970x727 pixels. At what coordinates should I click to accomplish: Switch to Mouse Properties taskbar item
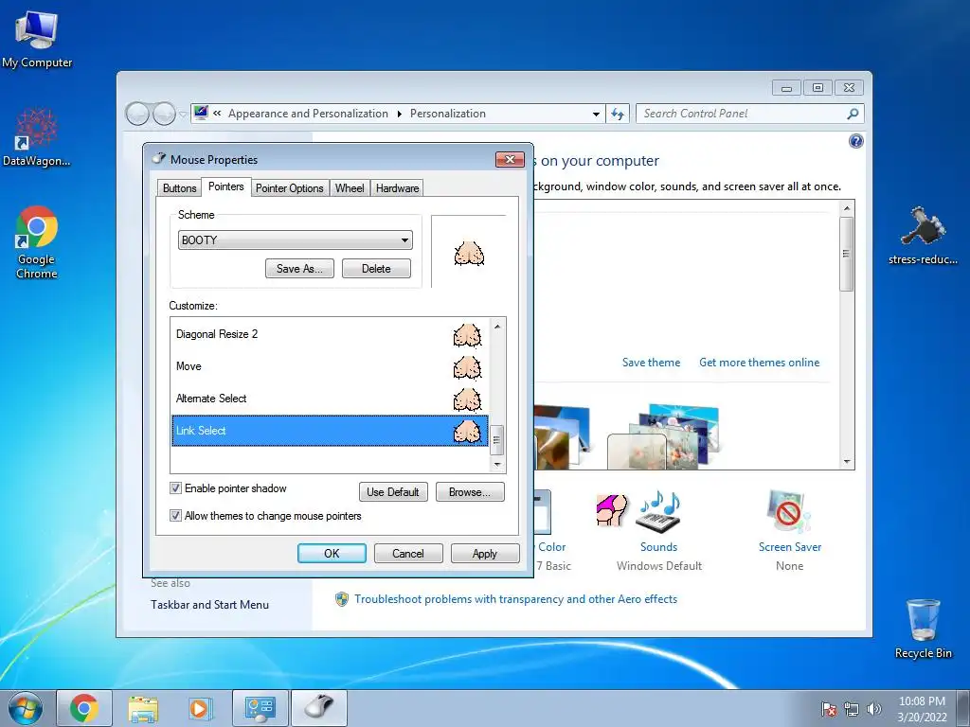[x=318, y=708]
